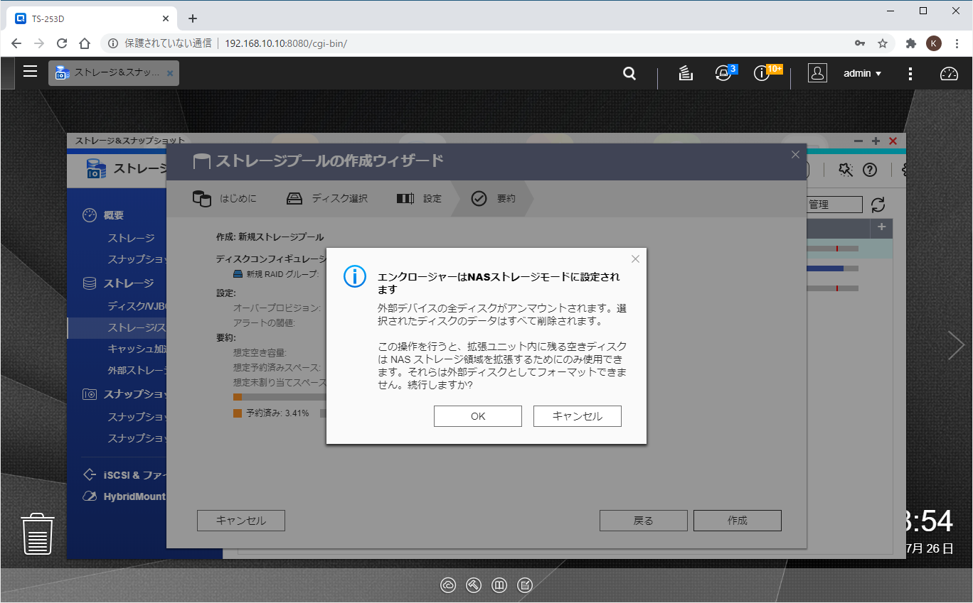Open the feedback note icon in the dock
This screenshot has width=973, height=603.
tap(525, 585)
